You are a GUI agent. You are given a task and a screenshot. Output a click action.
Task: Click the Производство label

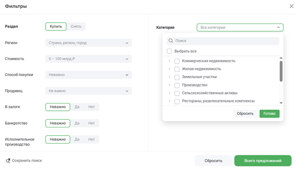(x=195, y=85)
